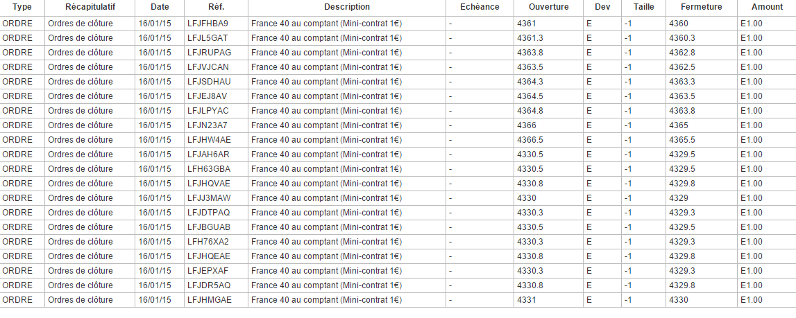The width and height of the screenshot is (796, 318).
Task: Sort rows by the Date header
Action: point(160,7)
